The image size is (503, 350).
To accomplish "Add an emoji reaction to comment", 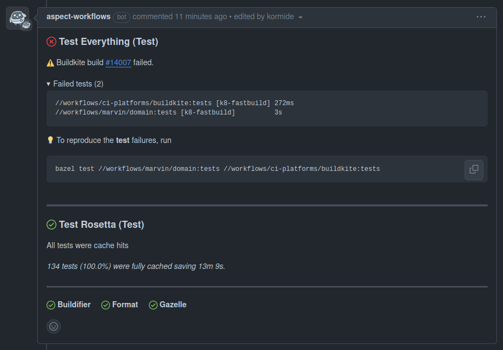I will coord(54,326).
